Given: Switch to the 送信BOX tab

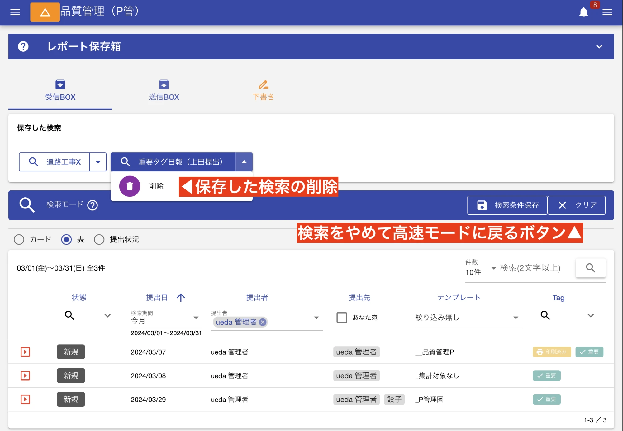Looking at the screenshot, I should click(x=164, y=90).
